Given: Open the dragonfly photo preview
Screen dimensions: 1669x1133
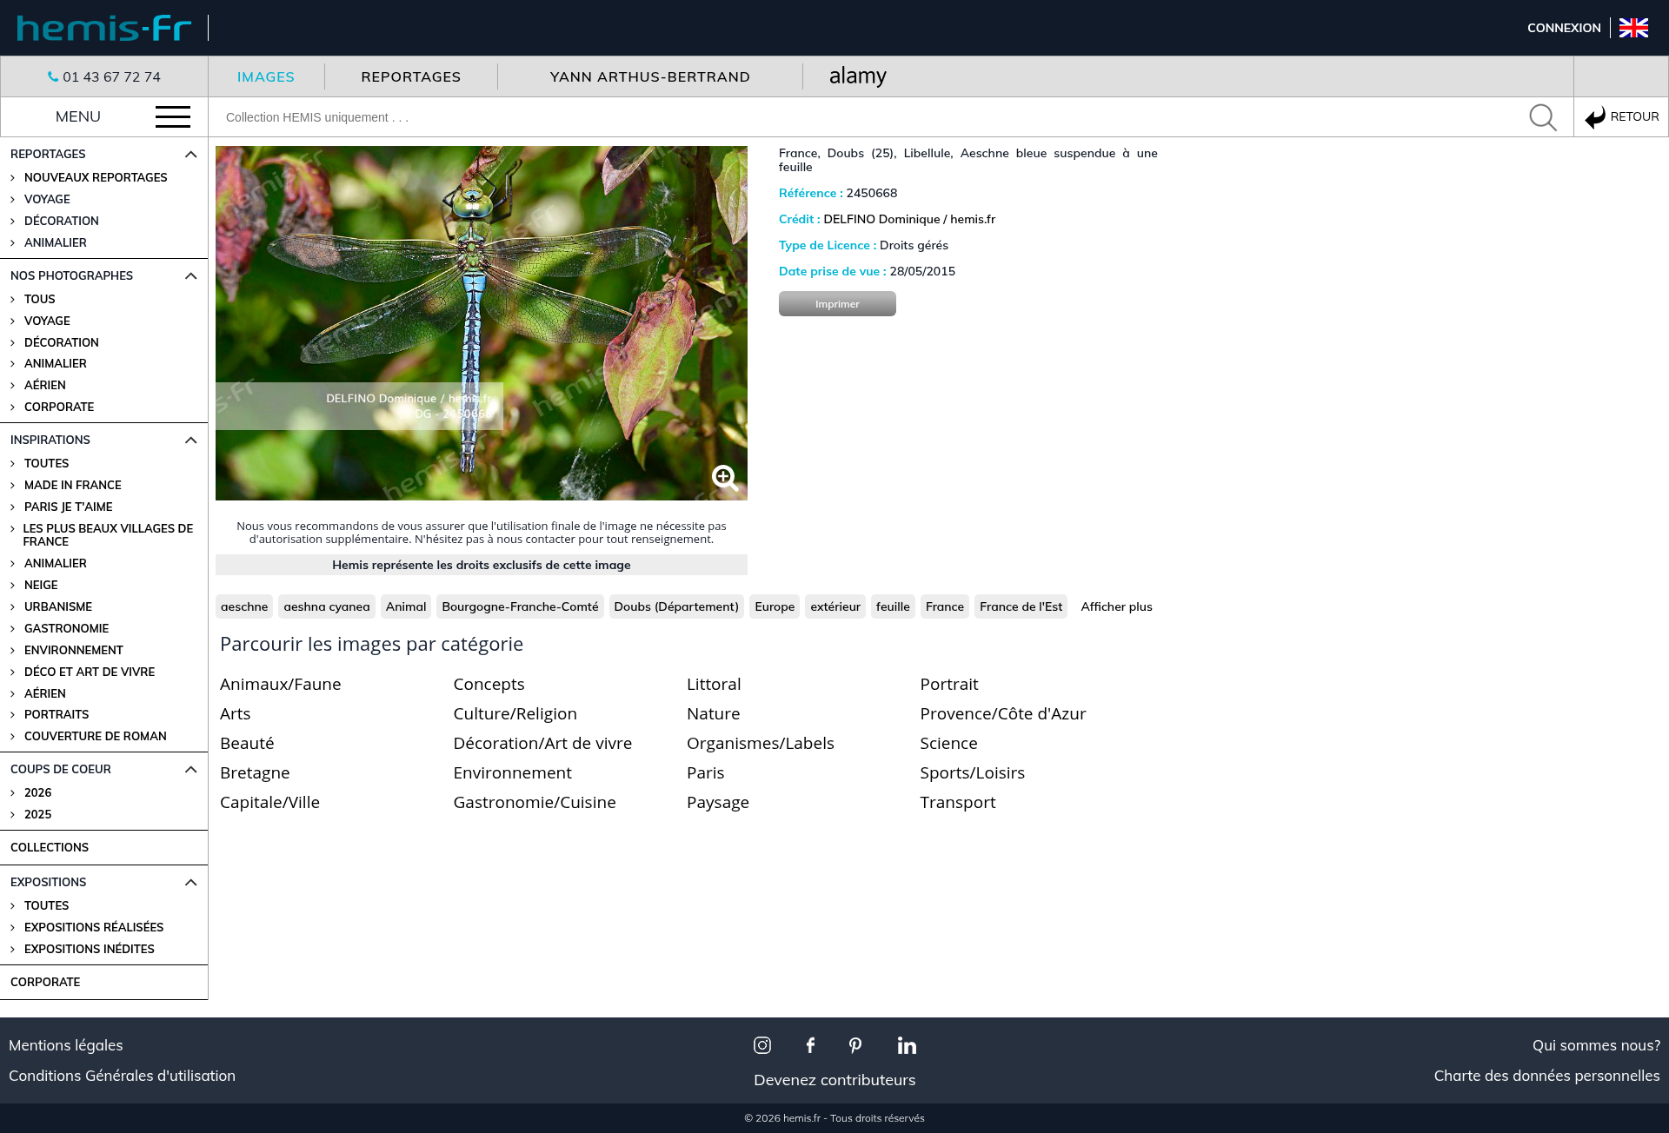Looking at the screenshot, I should tap(482, 323).
